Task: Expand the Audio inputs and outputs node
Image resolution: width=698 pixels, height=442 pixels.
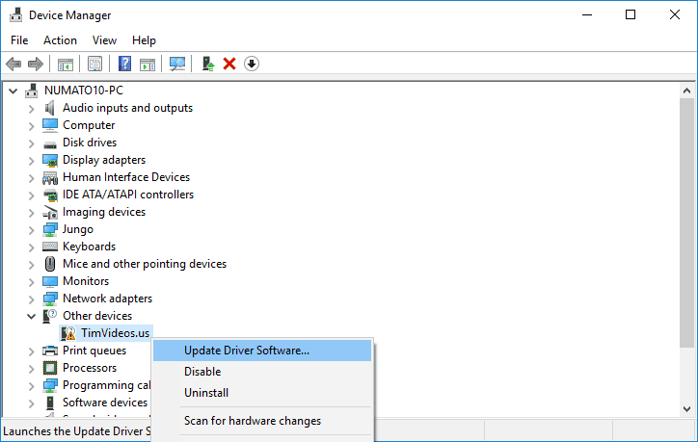Action: (31, 109)
